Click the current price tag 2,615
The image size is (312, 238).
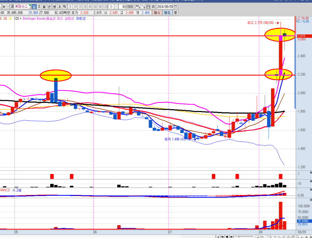tap(304, 36)
